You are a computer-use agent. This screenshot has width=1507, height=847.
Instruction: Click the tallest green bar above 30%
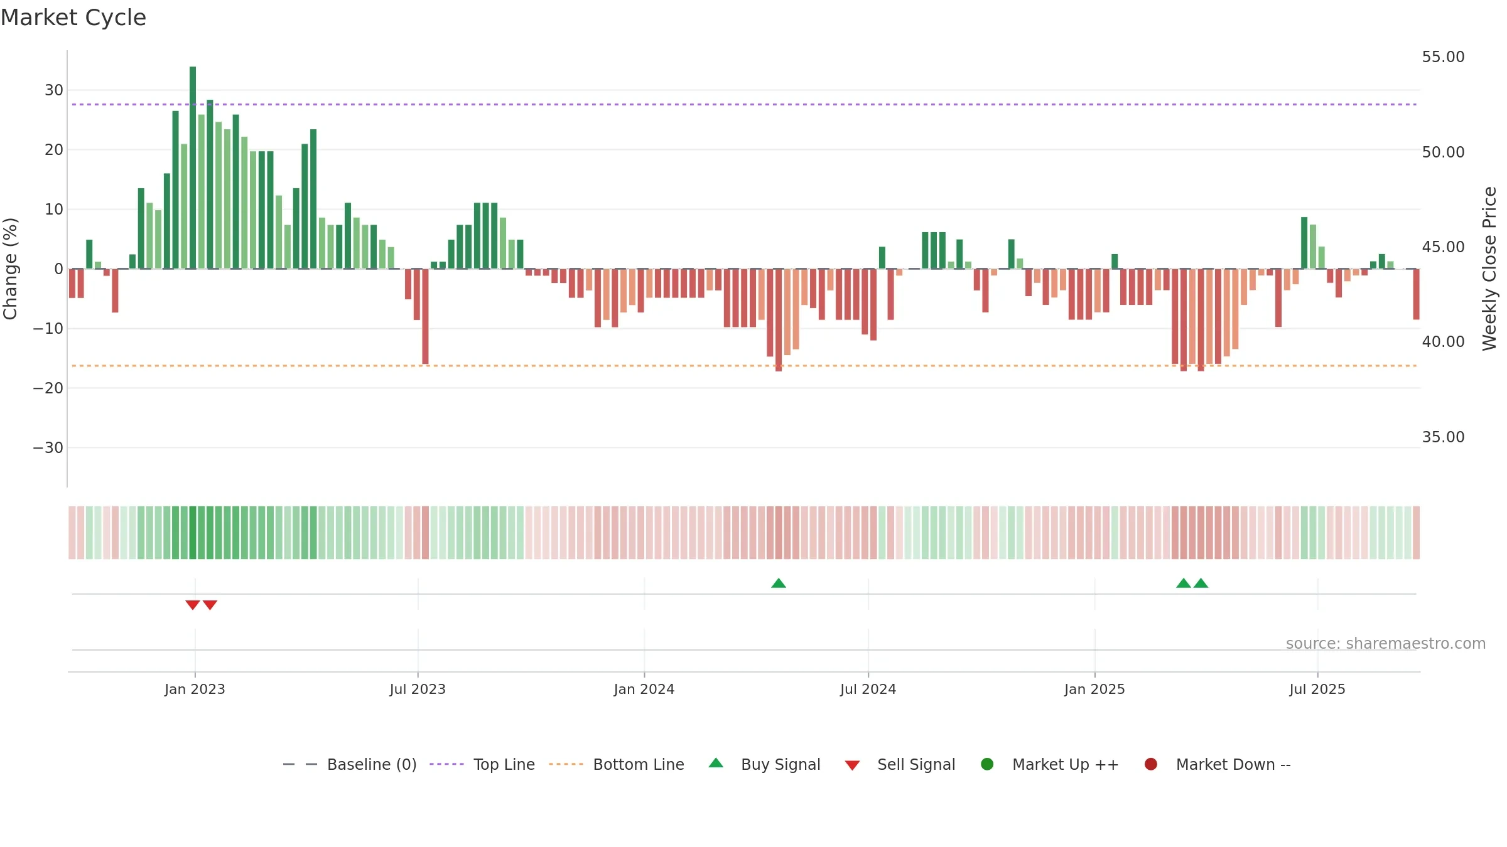coord(193,168)
